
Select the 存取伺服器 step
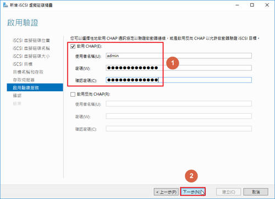coord(24,80)
